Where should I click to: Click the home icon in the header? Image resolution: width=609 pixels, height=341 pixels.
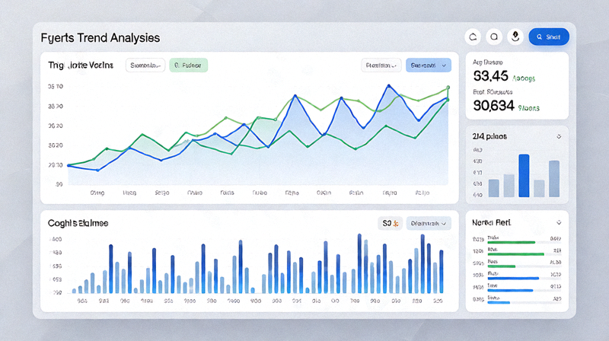[473, 37]
